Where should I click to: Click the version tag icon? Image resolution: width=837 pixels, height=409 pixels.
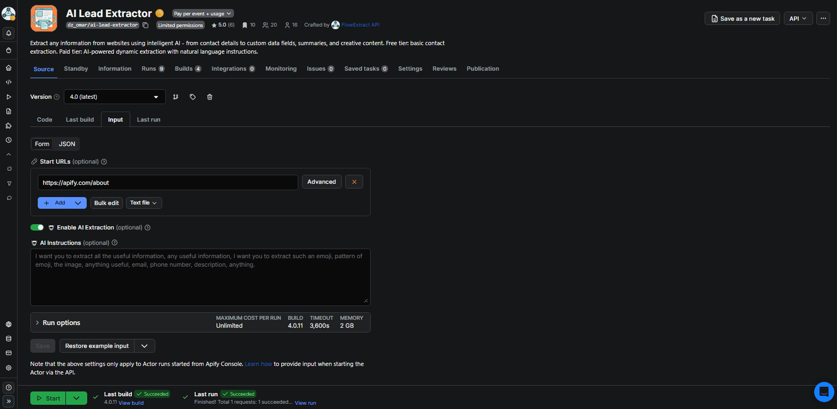(x=192, y=97)
